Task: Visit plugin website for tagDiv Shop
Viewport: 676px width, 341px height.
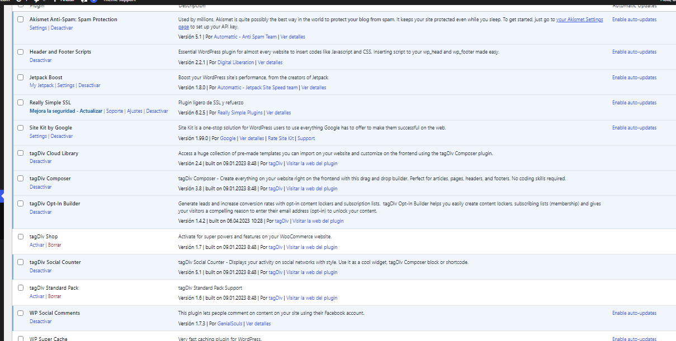Action: pos(311,247)
